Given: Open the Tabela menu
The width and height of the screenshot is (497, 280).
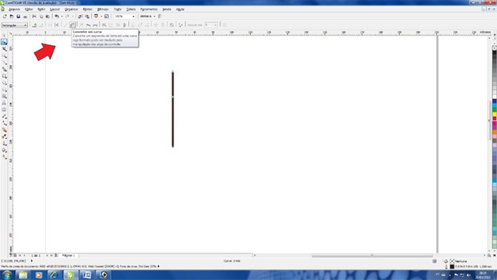Looking at the screenshot, I should click(x=131, y=9).
